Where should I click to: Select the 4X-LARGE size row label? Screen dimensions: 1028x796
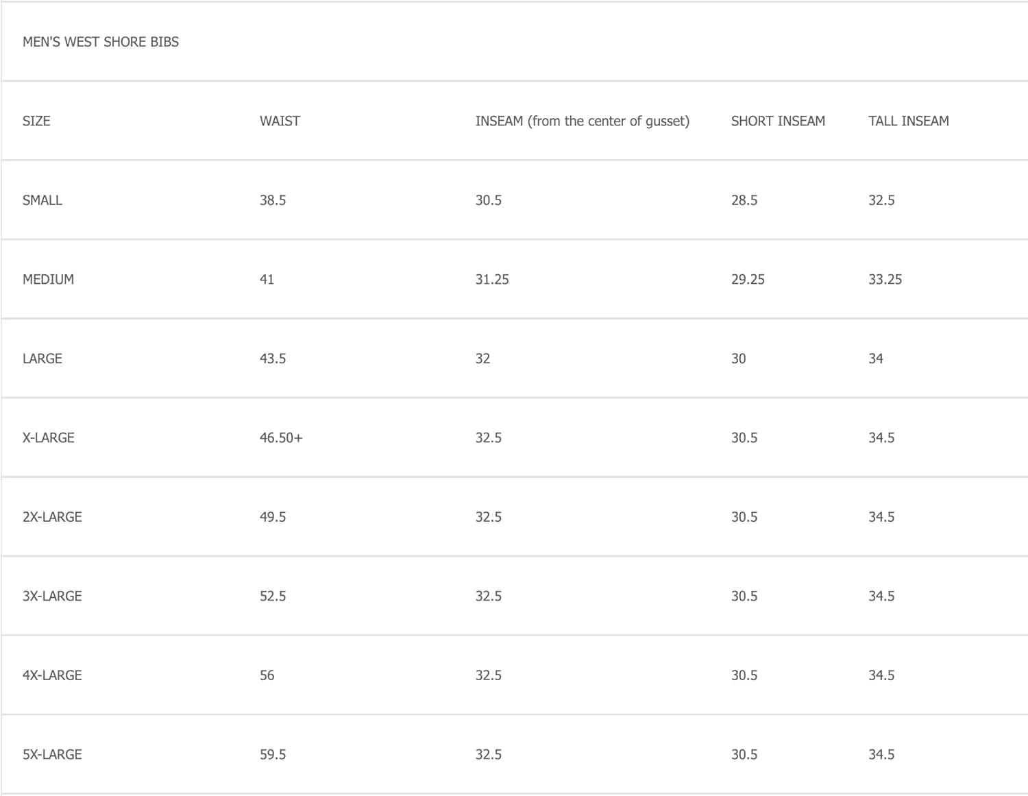coord(52,675)
